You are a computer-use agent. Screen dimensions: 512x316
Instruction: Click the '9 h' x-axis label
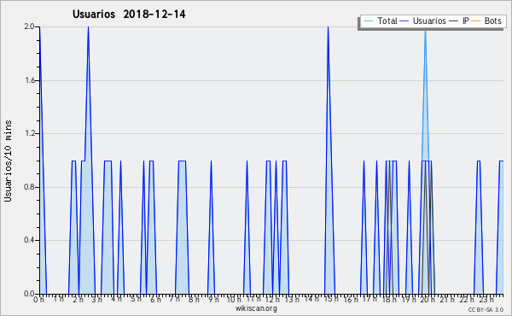point(213,299)
